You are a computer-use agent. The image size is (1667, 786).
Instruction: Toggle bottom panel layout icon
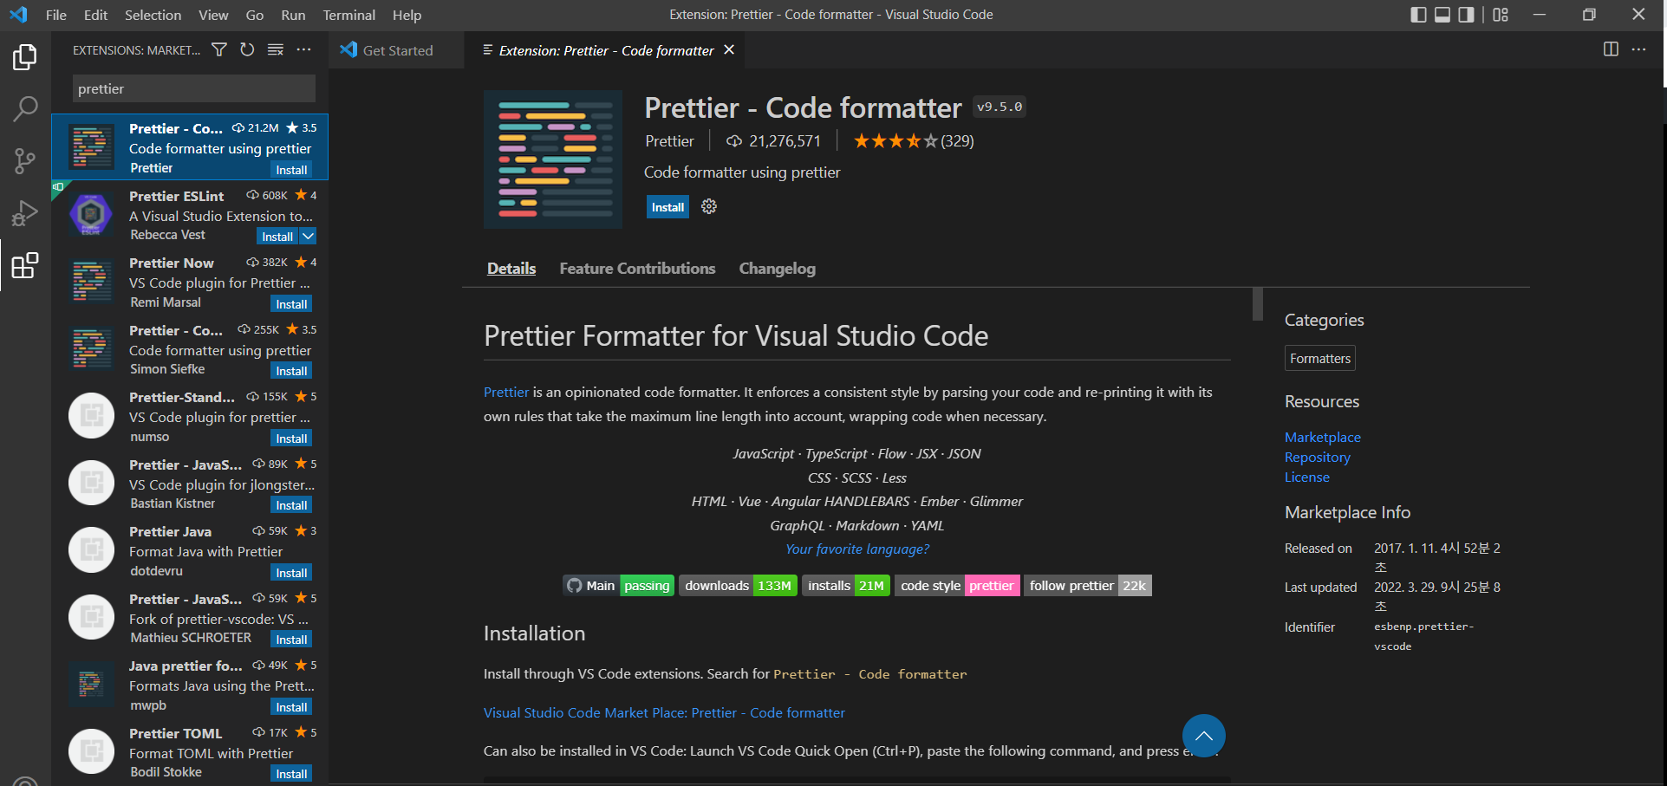point(1442,15)
